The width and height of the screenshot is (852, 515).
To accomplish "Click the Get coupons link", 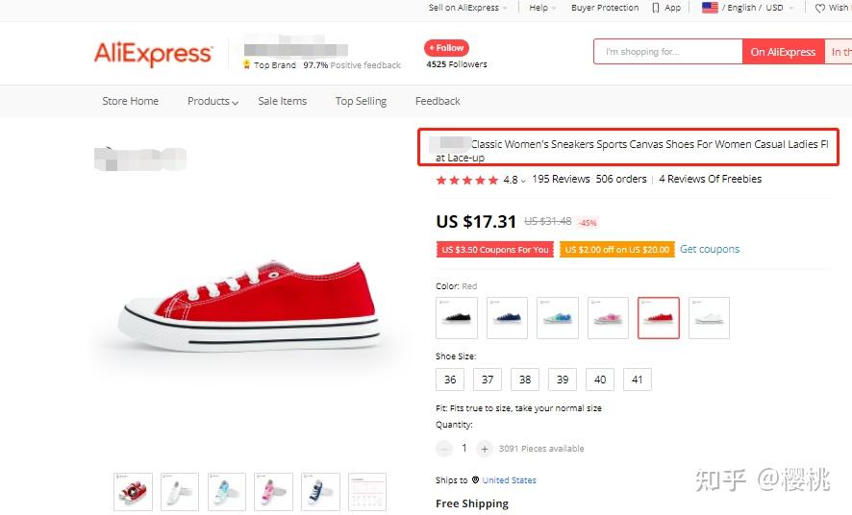I will click(x=710, y=249).
